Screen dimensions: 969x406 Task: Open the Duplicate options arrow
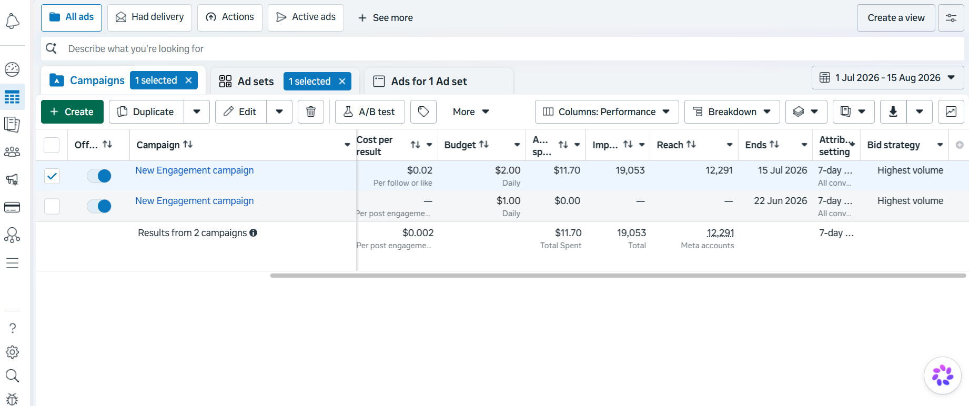click(197, 111)
